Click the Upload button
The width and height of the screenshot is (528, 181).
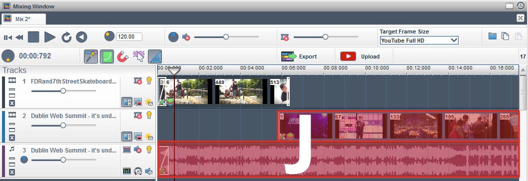point(360,56)
